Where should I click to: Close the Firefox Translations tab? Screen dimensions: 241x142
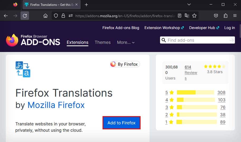pos(76,4)
